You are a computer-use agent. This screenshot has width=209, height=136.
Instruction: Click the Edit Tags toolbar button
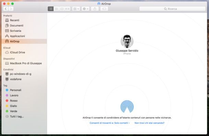point(104,9)
